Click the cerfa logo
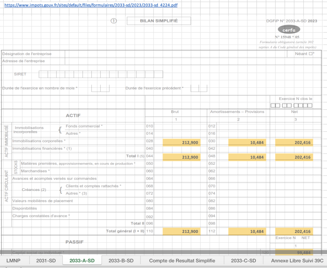Screen dimensions: 327x268 (x=288, y=30)
